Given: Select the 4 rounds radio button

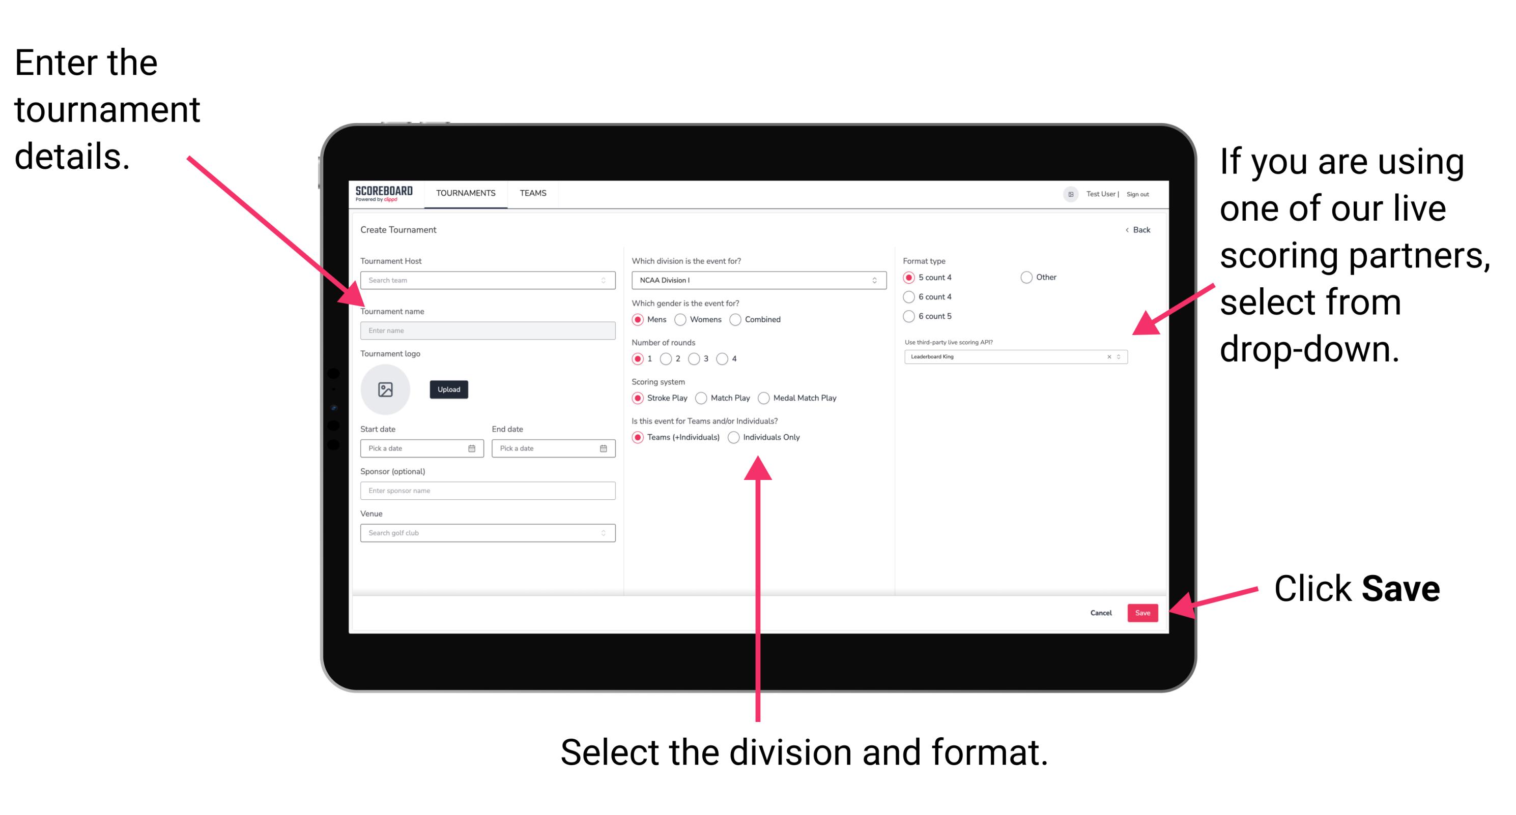Looking at the screenshot, I should point(727,360).
